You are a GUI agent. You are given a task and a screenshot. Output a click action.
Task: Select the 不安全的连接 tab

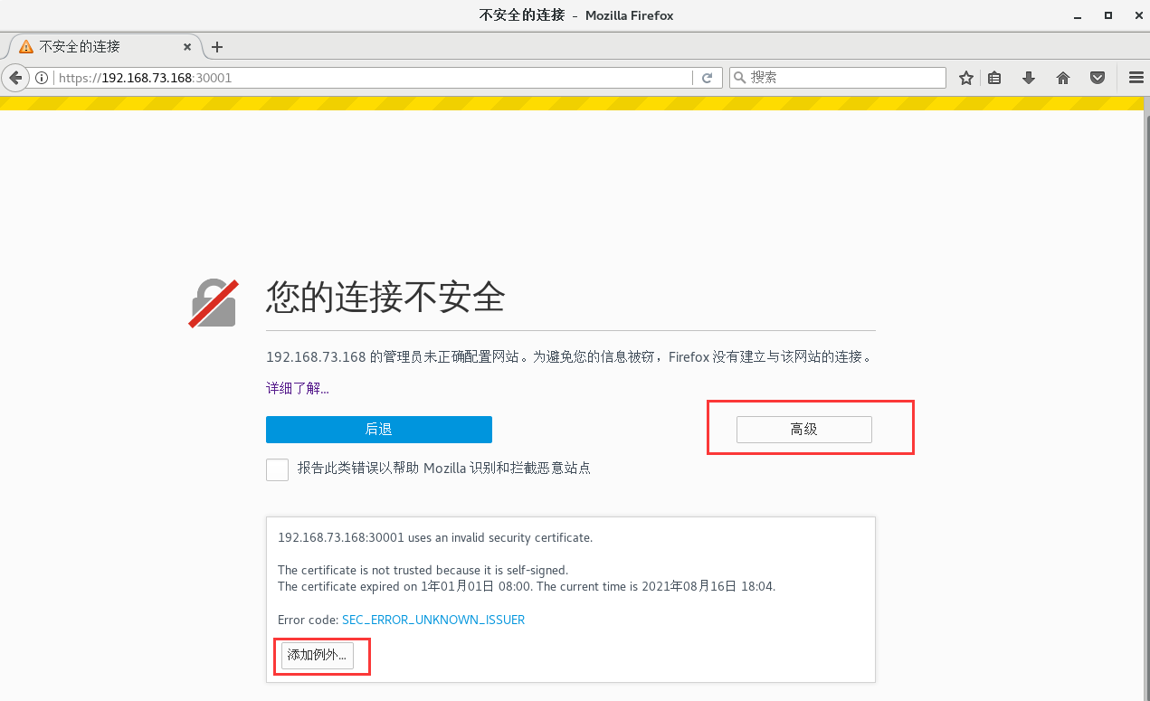(x=103, y=47)
